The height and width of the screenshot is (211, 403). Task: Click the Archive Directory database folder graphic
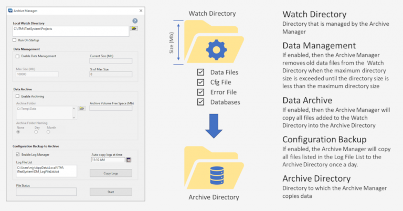[214, 167]
